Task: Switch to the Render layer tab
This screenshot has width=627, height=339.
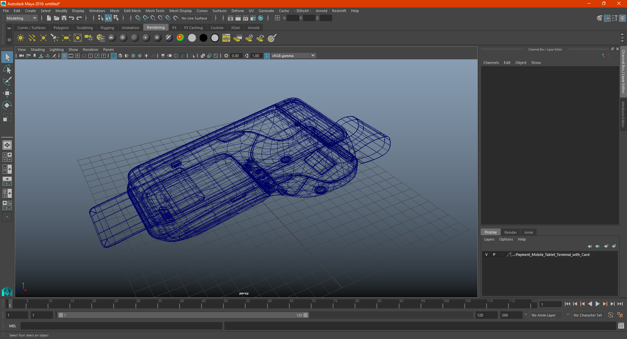Action: click(x=510, y=232)
